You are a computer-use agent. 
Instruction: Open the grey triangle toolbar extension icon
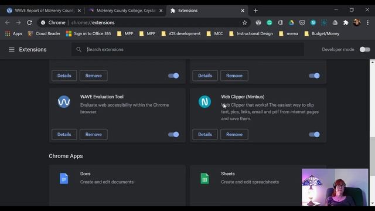coord(335,23)
